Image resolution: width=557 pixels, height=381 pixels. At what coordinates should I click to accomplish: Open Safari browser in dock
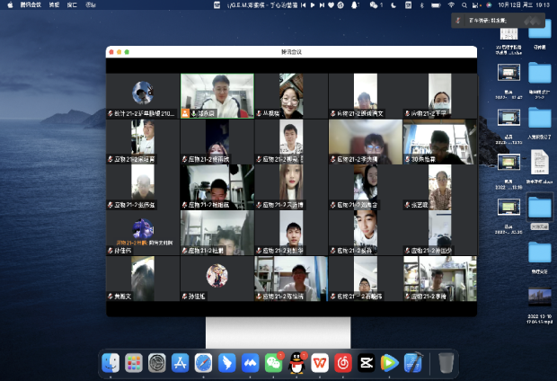coord(203,362)
